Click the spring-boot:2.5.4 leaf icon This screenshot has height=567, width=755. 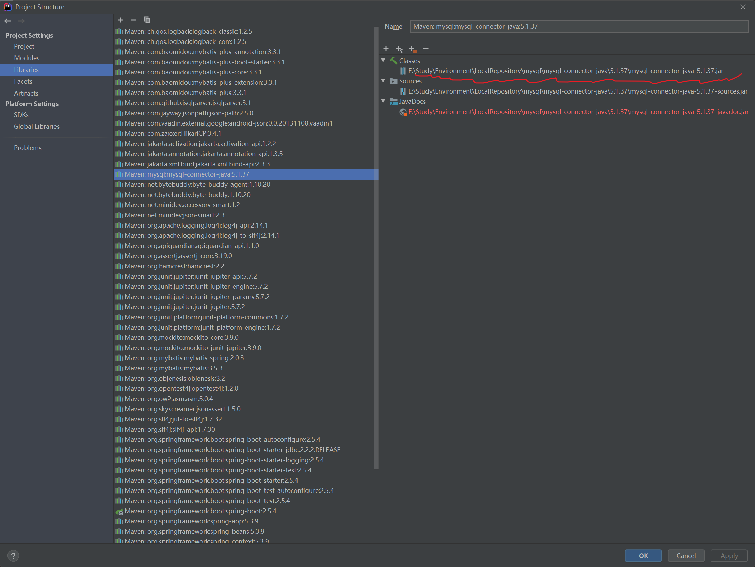tap(119, 512)
